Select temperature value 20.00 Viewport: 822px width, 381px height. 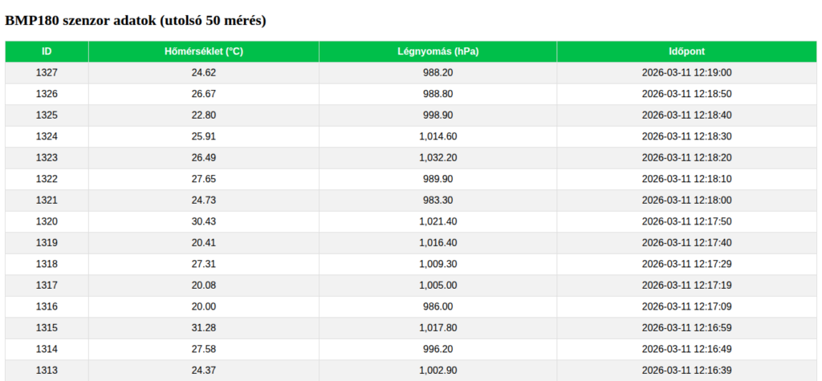coord(203,306)
